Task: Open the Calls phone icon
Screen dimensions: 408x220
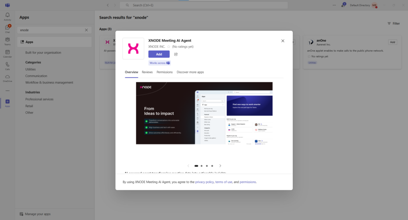Action: pos(8,64)
